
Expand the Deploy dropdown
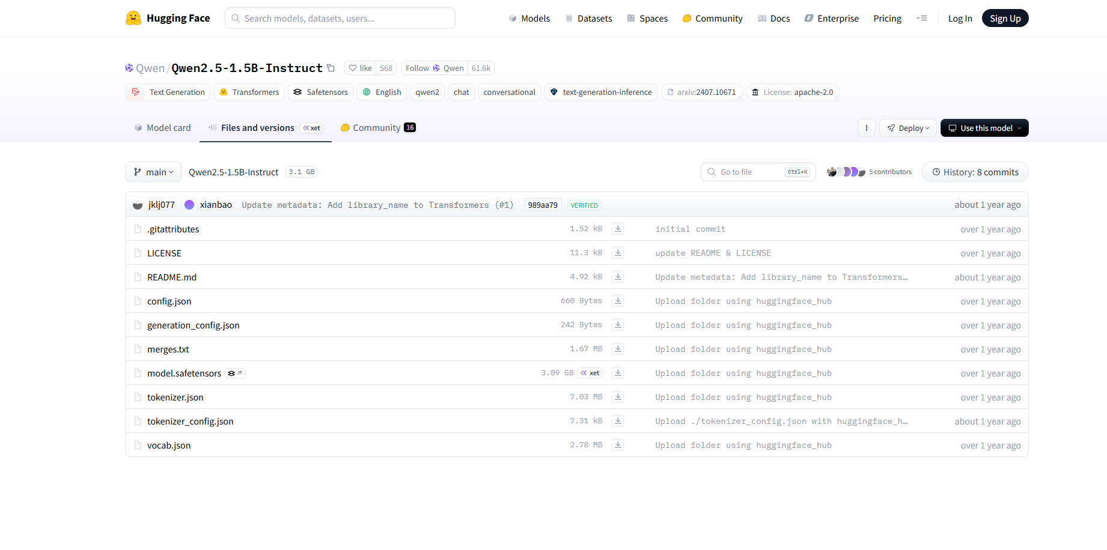907,128
